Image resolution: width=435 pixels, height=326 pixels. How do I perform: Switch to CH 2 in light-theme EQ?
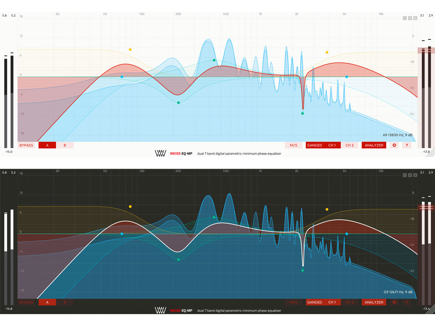click(x=349, y=145)
